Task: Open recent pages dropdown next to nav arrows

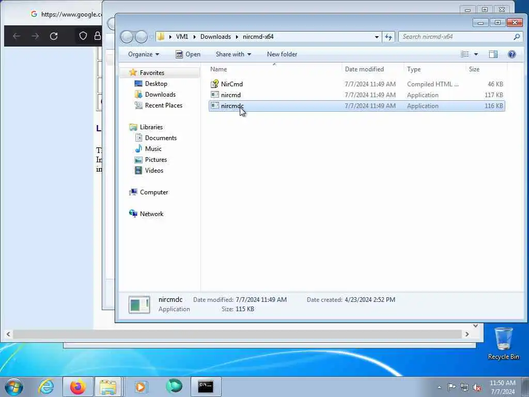Action: tap(151, 37)
